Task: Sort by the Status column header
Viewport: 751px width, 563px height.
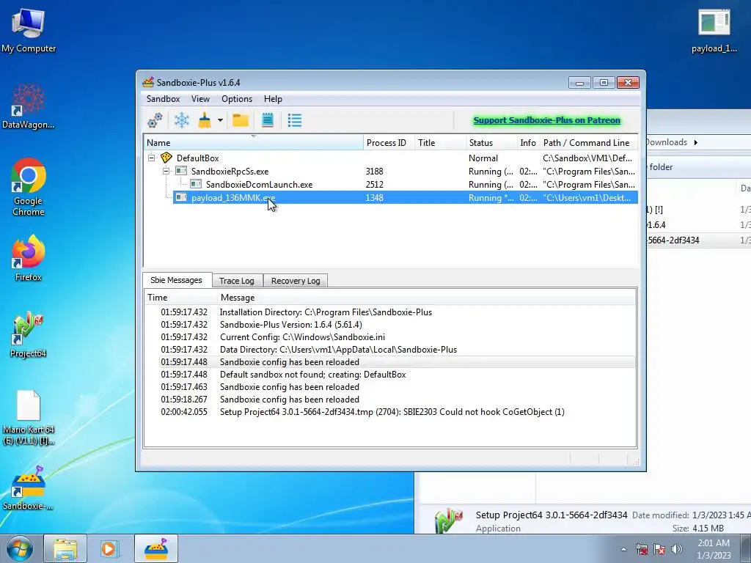Action: pyautogui.click(x=491, y=143)
